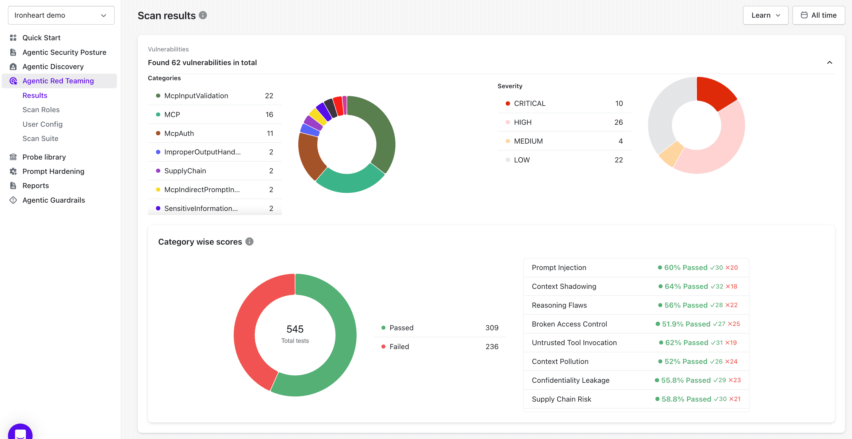
Task: Select the Agentic Red Teaming icon
Action: coord(13,81)
